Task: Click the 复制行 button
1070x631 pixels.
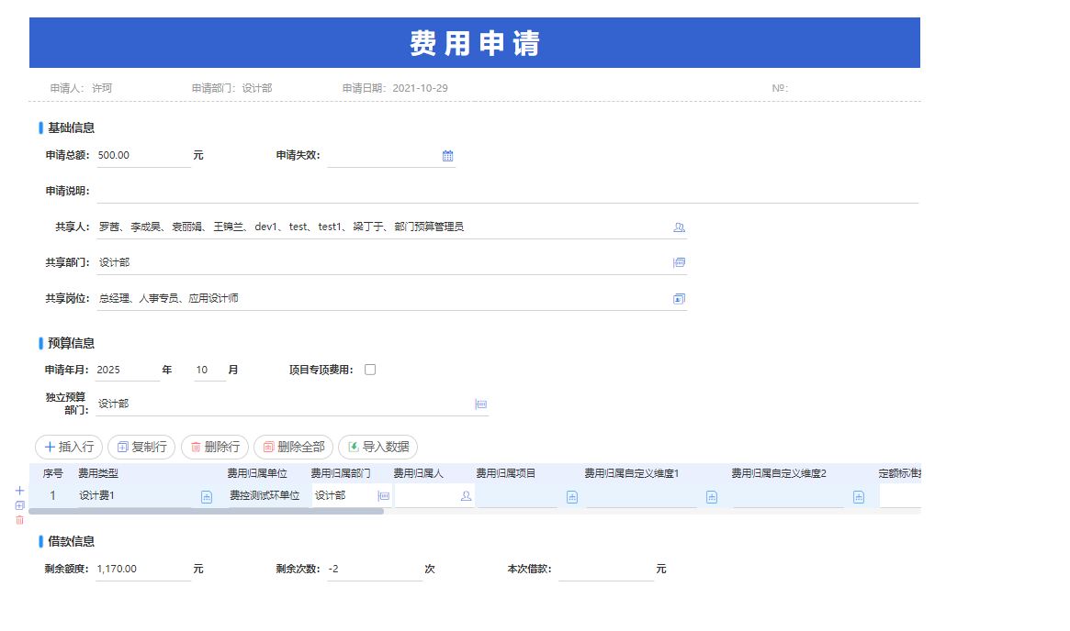Action: tap(142, 447)
